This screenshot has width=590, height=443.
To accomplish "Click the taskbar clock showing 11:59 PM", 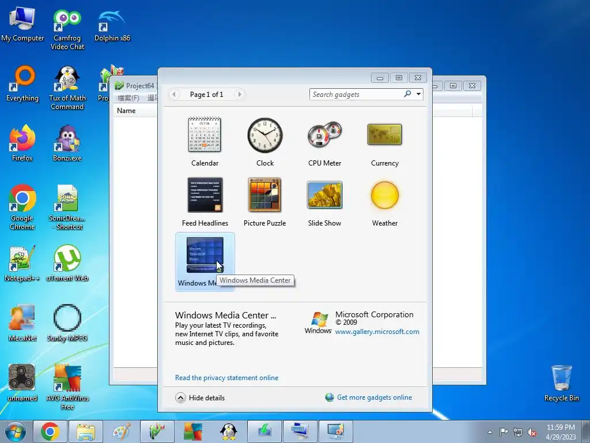I will [561, 431].
